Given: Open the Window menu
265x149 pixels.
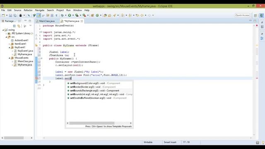Looking at the screenshot, I should pyautogui.click(x=77, y=10).
